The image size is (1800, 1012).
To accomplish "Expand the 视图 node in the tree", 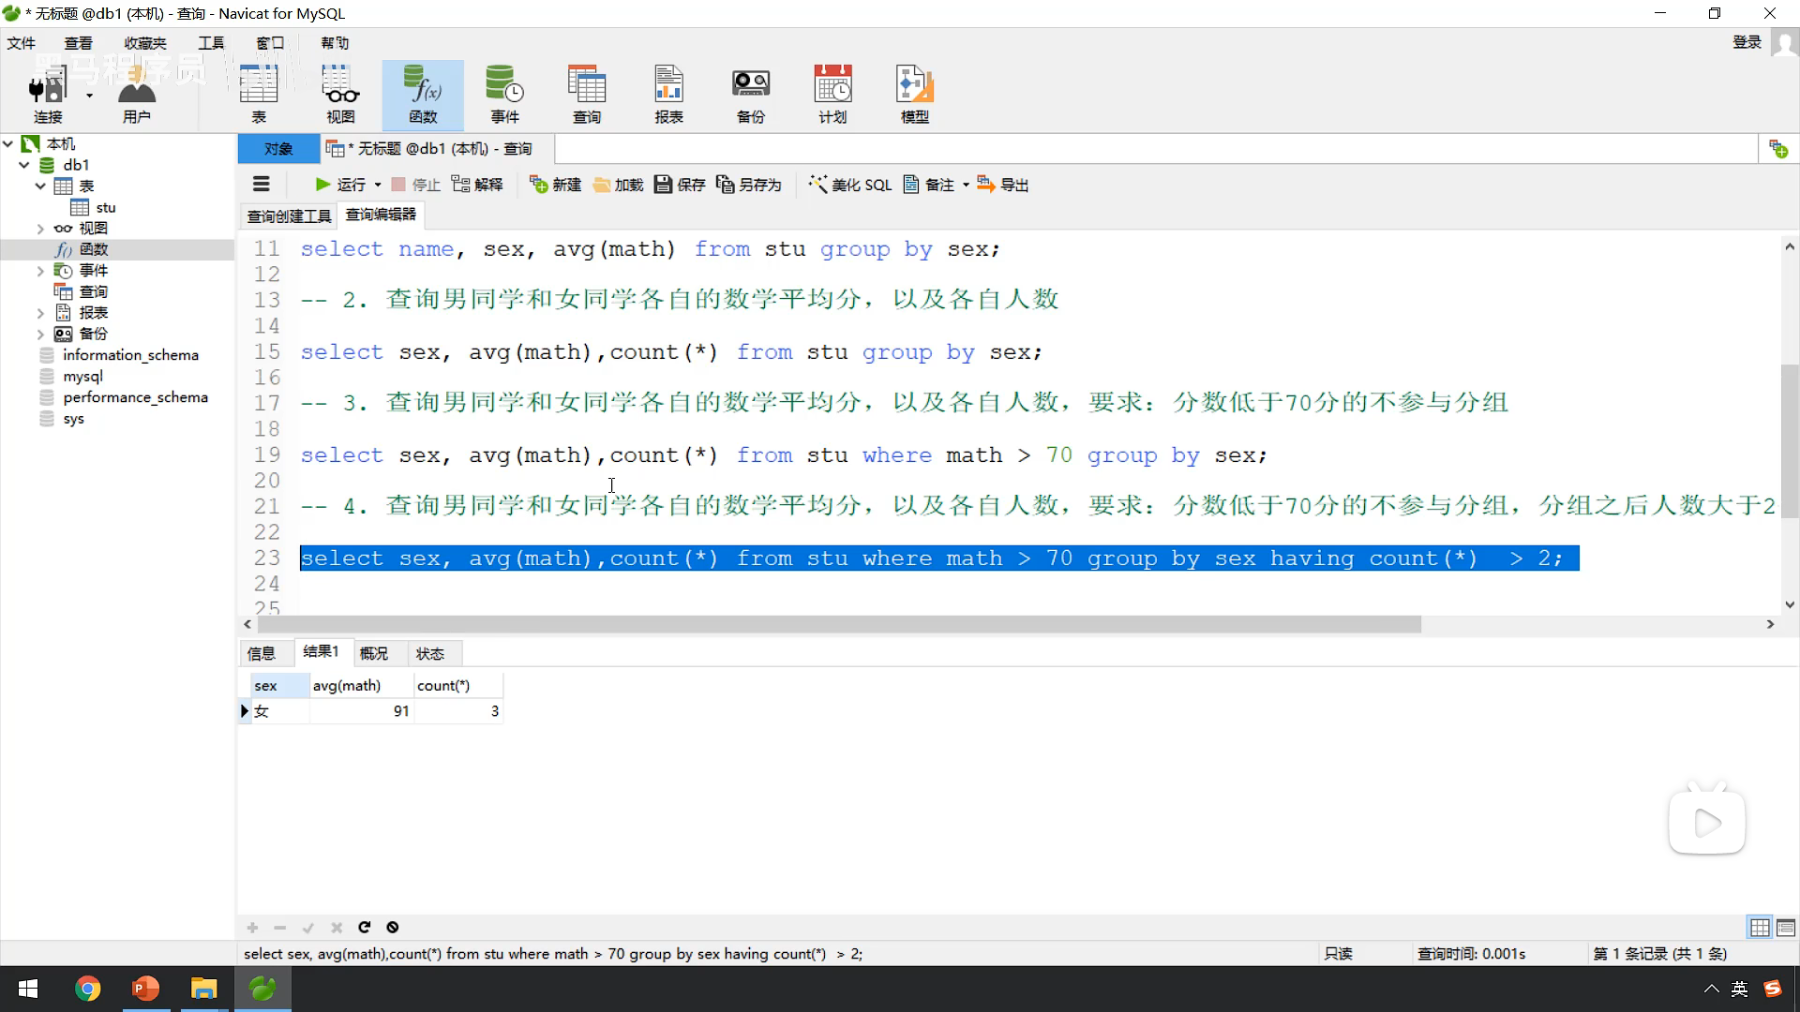I will click(x=40, y=229).
